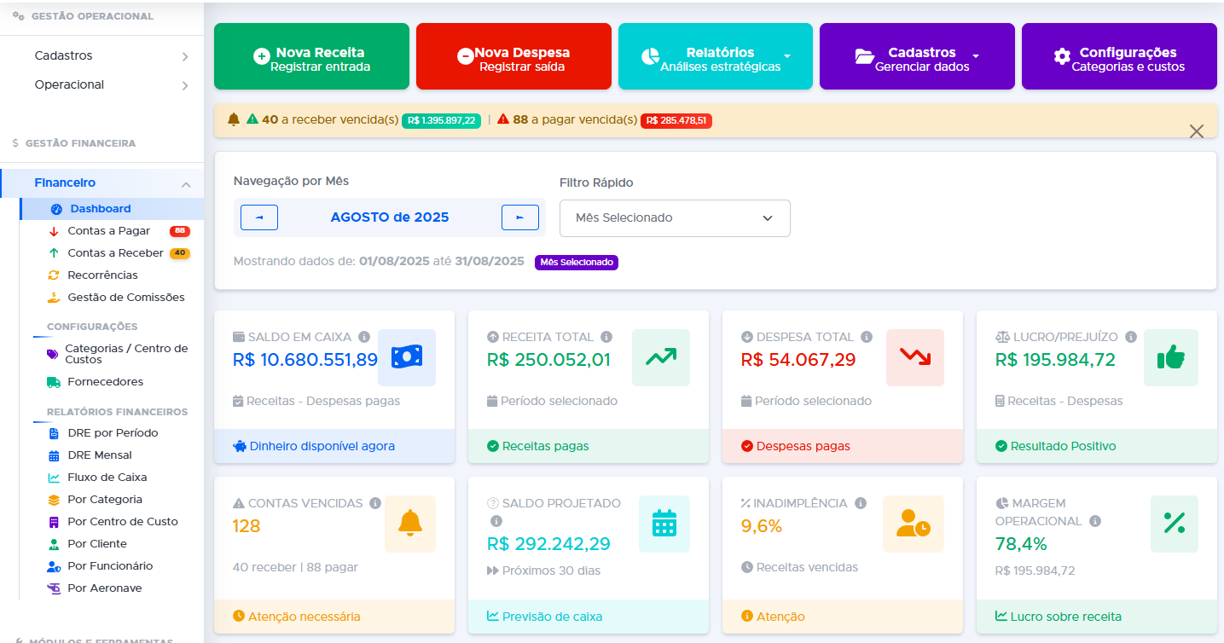Click the Nova Receita button
Screen dimensions: 1224x643
[311, 56]
